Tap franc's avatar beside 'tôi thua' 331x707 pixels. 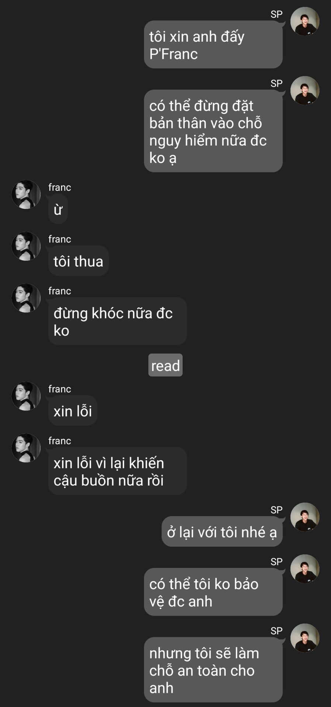tap(26, 246)
